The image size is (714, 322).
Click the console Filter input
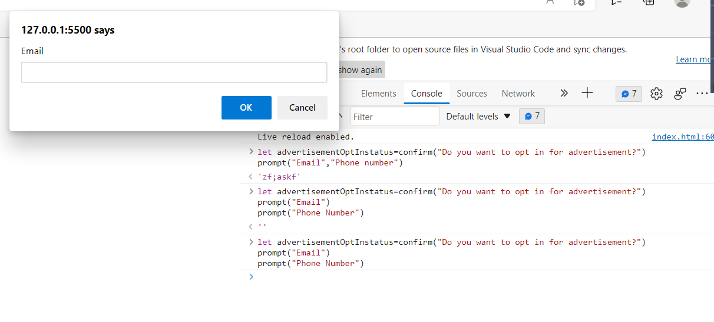(x=395, y=117)
